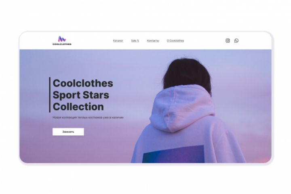The image size is (291, 194).
Task: Visit the О Coolclothes page
Action: (175, 41)
